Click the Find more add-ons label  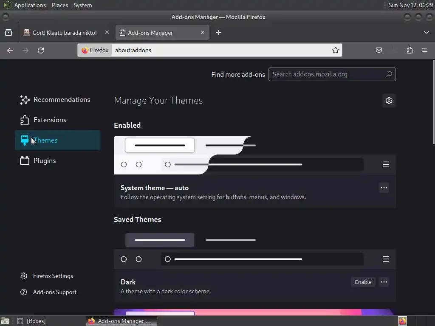point(238,75)
